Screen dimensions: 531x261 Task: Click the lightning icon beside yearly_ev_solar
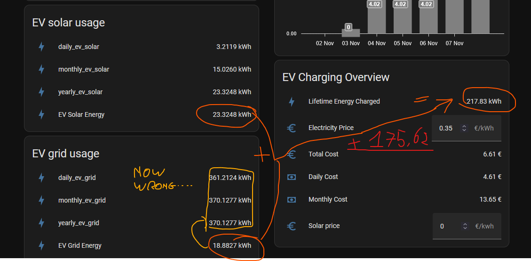point(41,92)
